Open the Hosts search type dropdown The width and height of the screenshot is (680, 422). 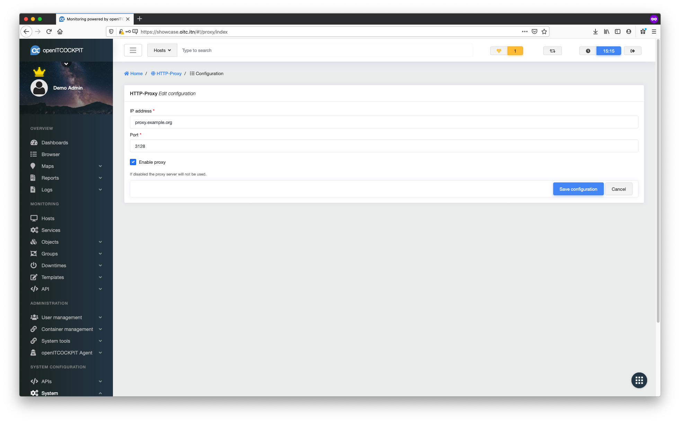pos(162,51)
